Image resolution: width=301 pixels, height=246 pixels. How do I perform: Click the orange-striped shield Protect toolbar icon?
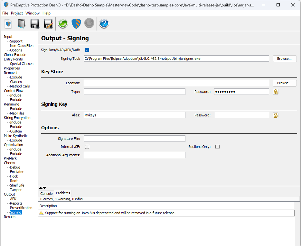point(76,24)
